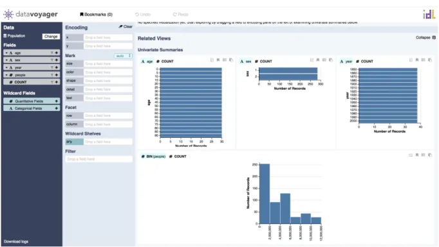This screenshot has height=247, width=439.
Task: Transpose axes of the BIN(people) chart
Action: [411, 155]
